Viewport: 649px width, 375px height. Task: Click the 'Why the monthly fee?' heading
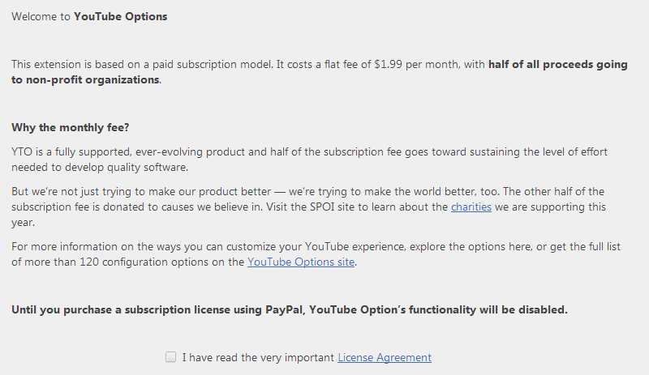coord(71,127)
